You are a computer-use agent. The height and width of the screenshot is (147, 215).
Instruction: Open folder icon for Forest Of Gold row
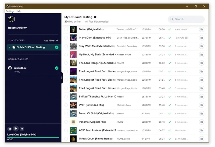coord(201,114)
